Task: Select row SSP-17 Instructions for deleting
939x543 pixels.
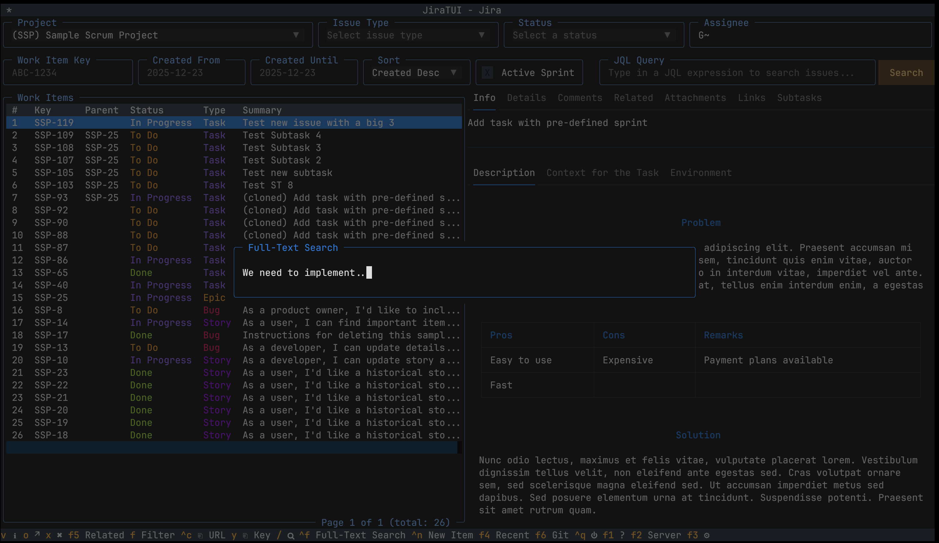Action: click(234, 335)
